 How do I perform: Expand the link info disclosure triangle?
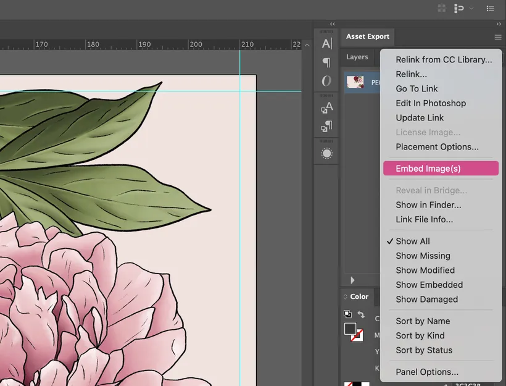click(x=352, y=280)
